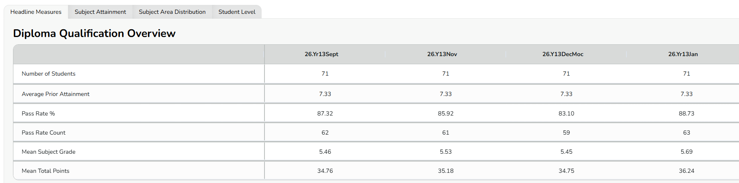The width and height of the screenshot is (739, 183).
Task: Select the 88.73 pass rate value
Action: pos(687,113)
